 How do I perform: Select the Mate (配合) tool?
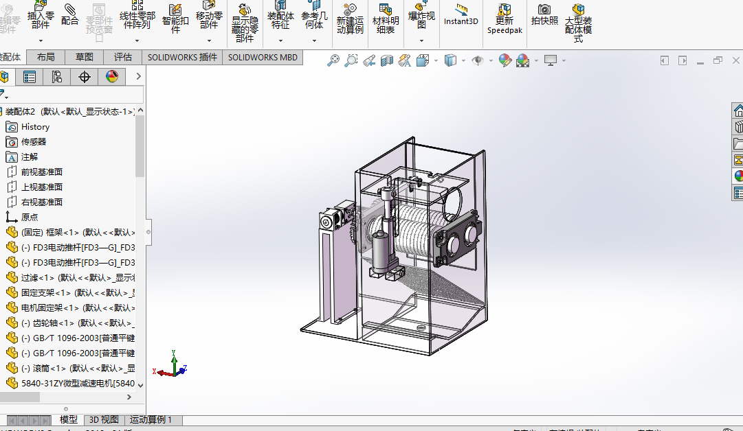[69, 14]
